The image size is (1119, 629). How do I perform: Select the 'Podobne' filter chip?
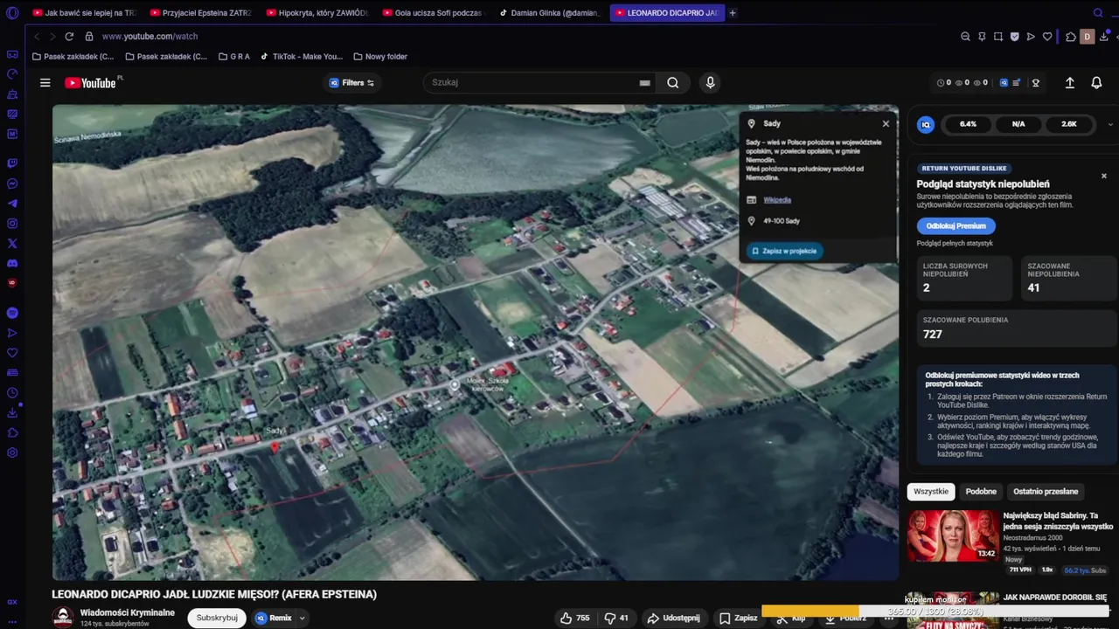click(981, 491)
